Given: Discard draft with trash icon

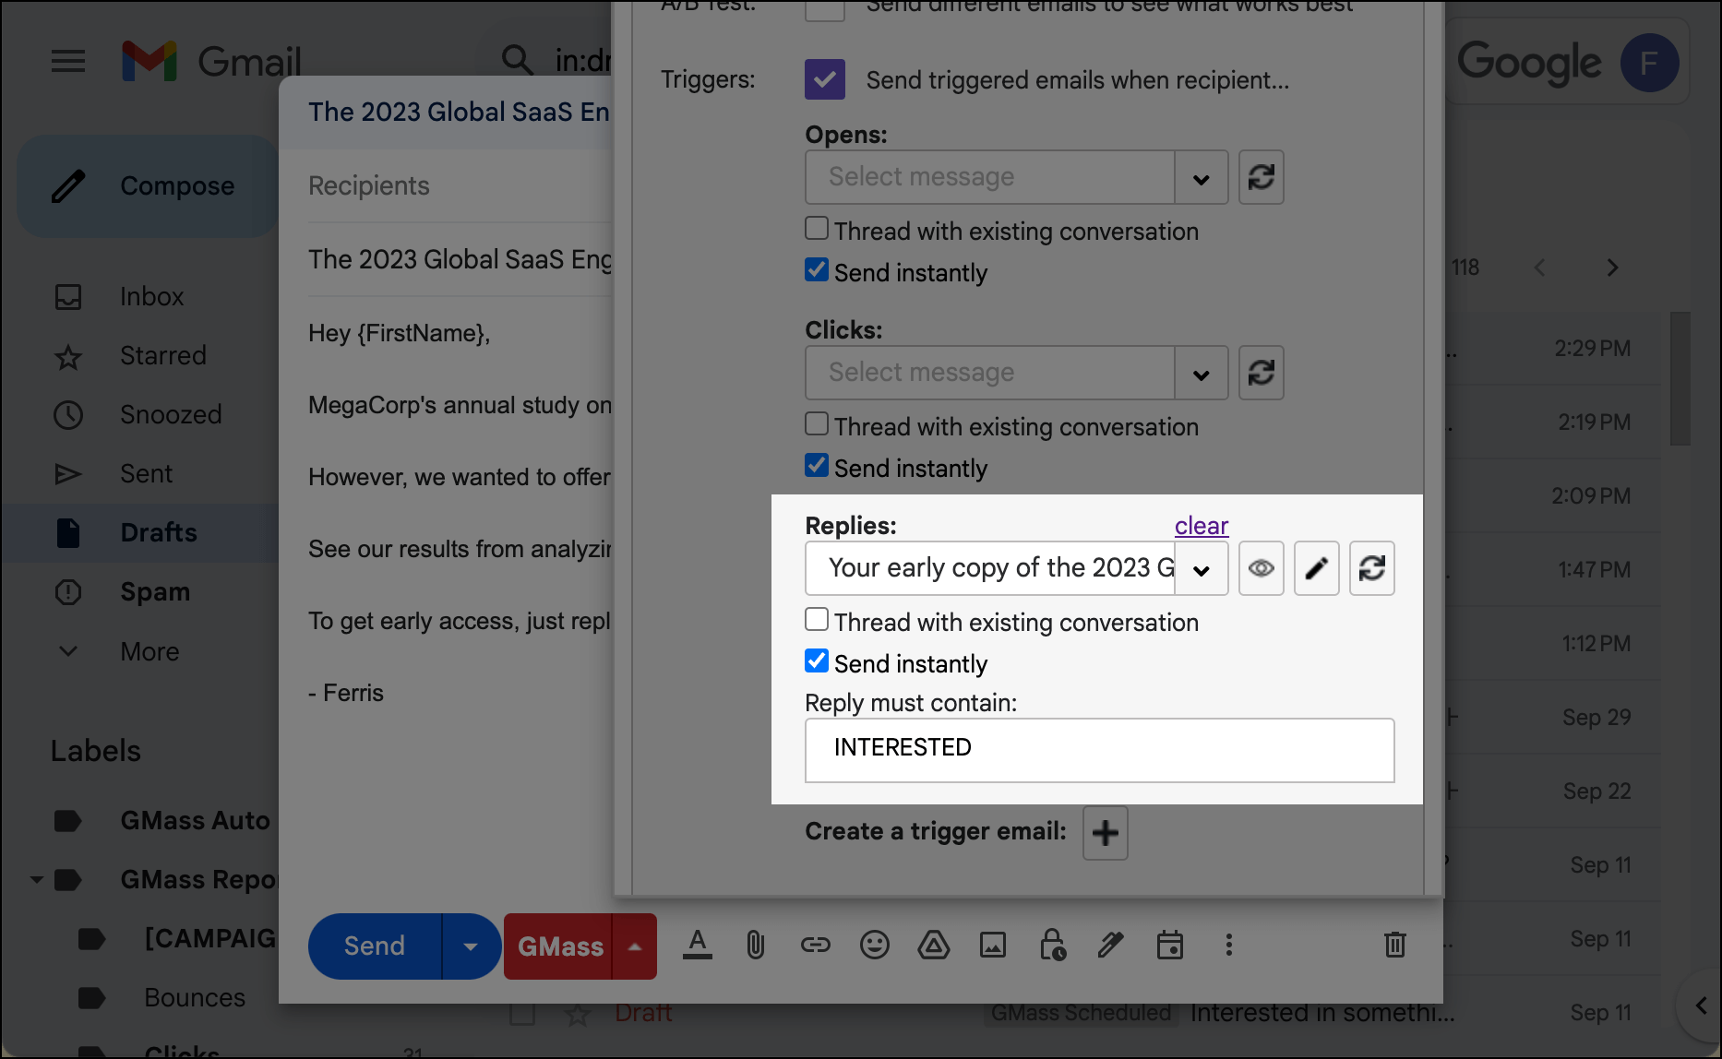Looking at the screenshot, I should (x=1395, y=945).
